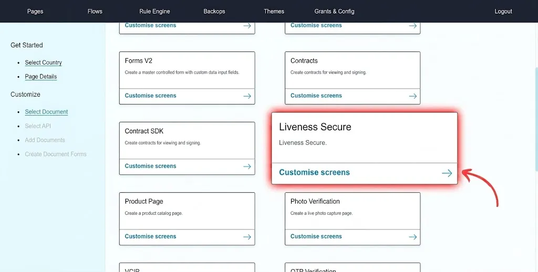This screenshot has height=272, width=538.
Task: Click the Forms V2 master controlled form description
Action: click(182, 72)
